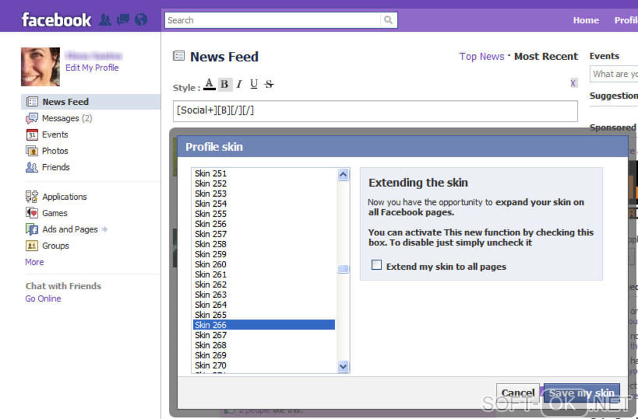This screenshot has height=419, width=638.
Task: Select Skin 259 in the list
Action: pyautogui.click(x=264, y=254)
